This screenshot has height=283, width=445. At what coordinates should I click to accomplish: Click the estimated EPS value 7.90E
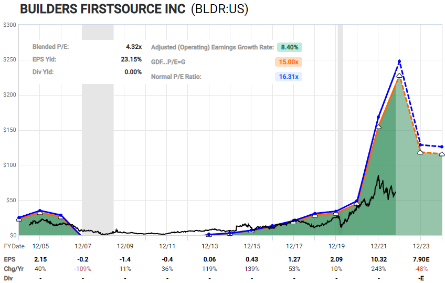[421, 259]
